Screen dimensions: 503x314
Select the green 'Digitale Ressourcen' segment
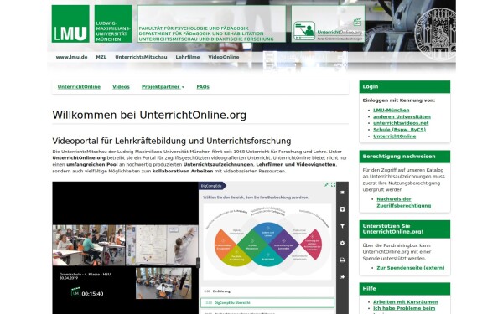251,245
